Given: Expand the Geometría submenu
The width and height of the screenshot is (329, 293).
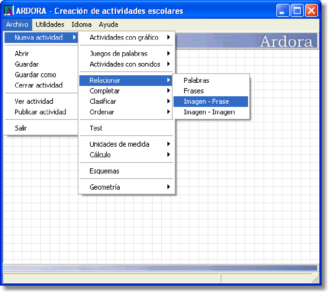Looking at the screenshot, I should point(126,187).
